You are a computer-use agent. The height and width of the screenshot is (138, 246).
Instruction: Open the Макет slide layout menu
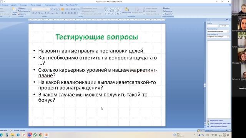22,8
